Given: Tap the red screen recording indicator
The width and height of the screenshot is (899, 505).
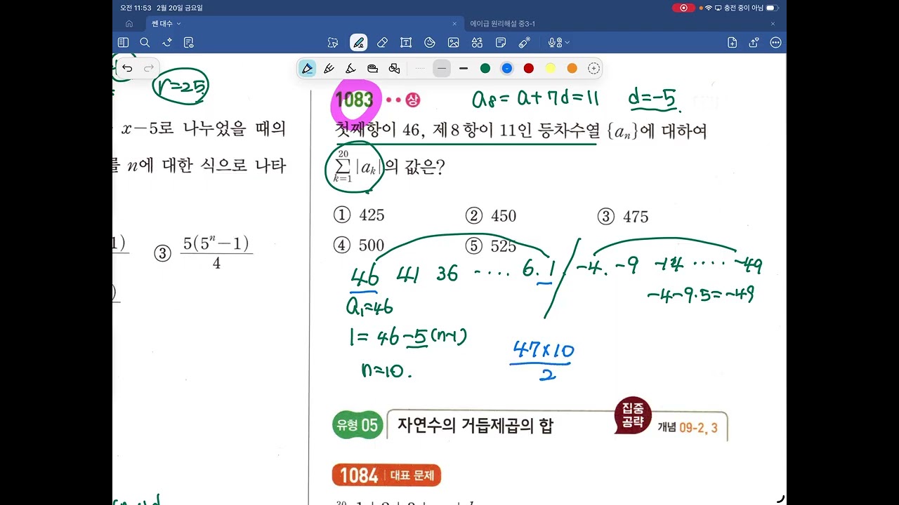Looking at the screenshot, I should [x=683, y=8].
